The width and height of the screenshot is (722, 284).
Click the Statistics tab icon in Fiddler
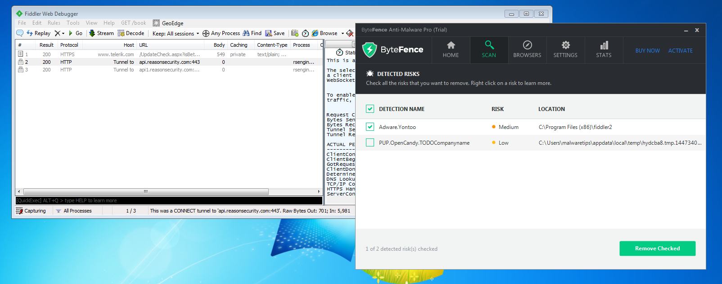(x=340, y=53)
